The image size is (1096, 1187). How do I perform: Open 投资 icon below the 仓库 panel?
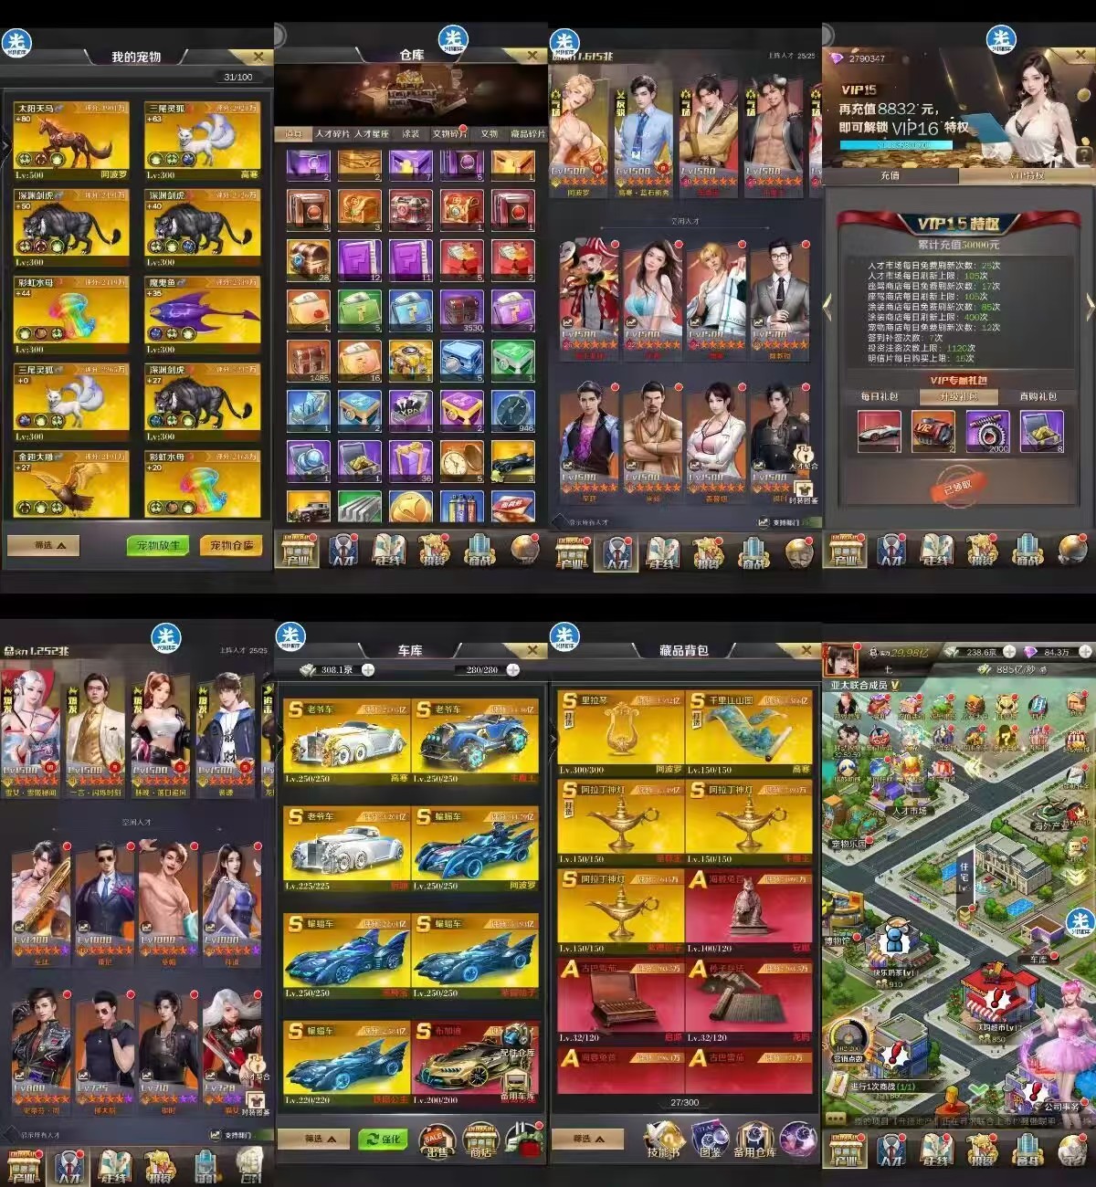pyautogui.click(x=434, y=550)
